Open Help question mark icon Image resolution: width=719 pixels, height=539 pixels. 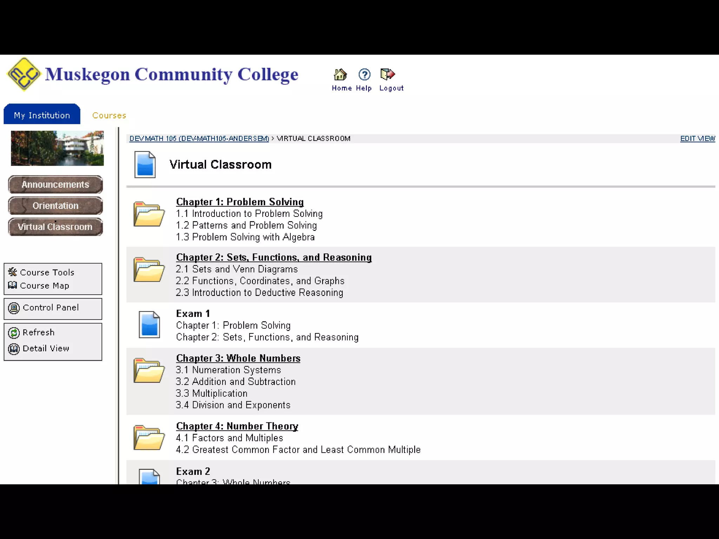[364, 74]
